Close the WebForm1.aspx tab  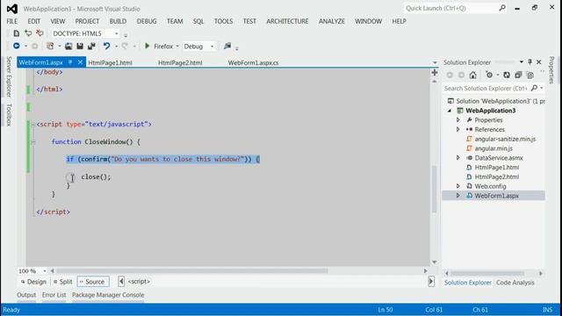[x=80, y=62]
